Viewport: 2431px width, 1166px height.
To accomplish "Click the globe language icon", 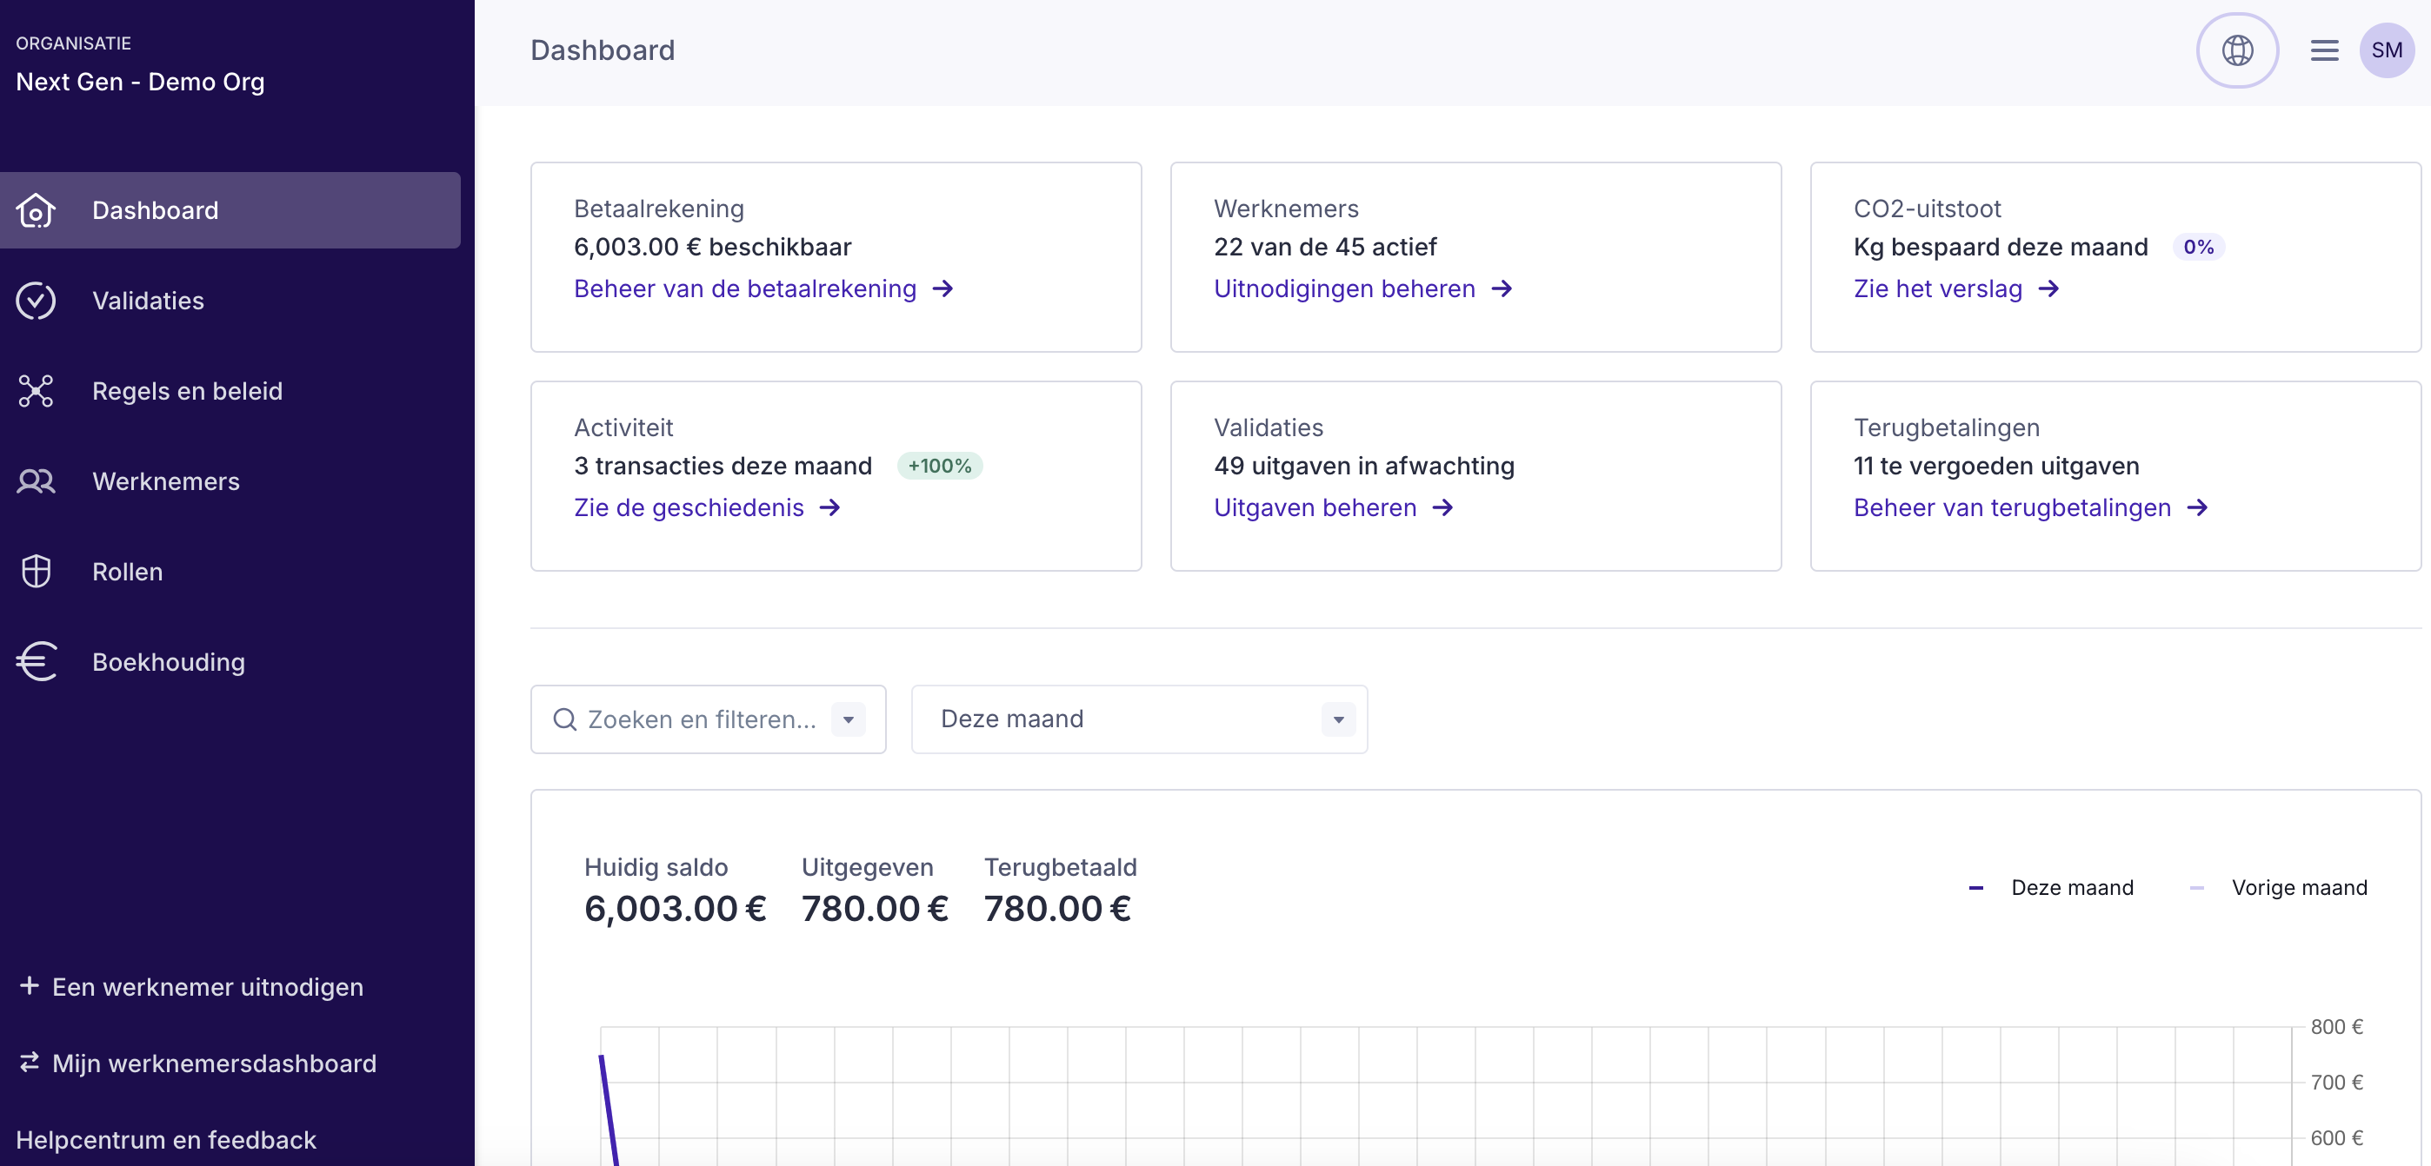I will 2236,50.
